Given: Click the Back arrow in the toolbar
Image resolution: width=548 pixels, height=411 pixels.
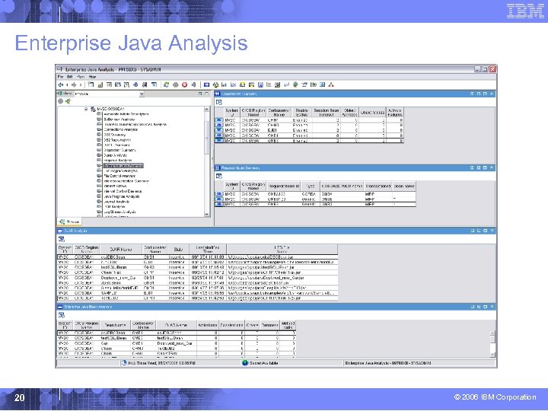Looking at the screenshot, I should tap(60, 84).
